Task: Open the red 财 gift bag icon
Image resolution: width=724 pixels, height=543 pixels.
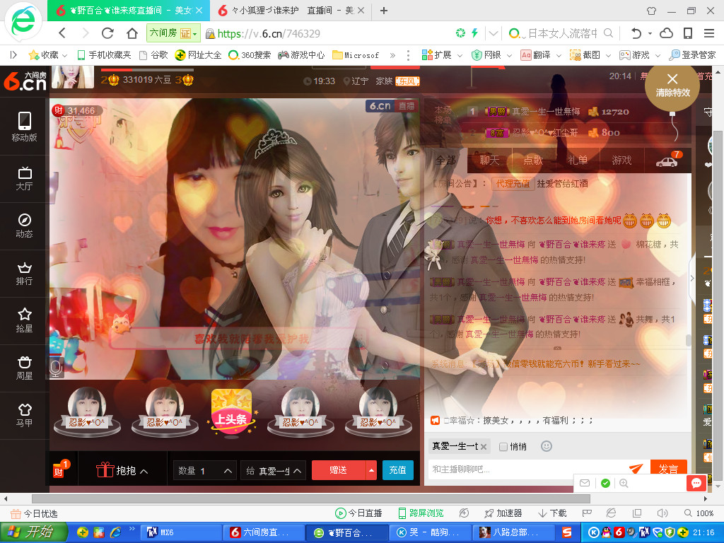Action: tap(59, 469)
